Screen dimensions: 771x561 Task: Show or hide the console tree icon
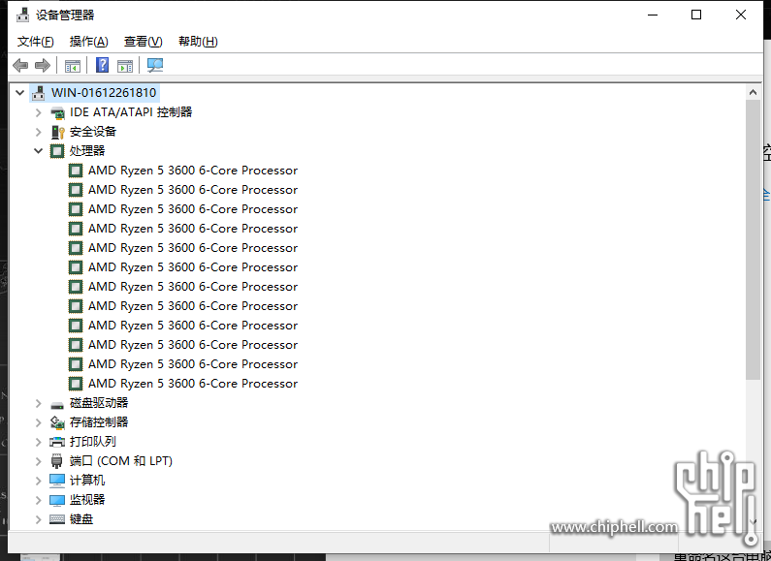tap(73, 65)
